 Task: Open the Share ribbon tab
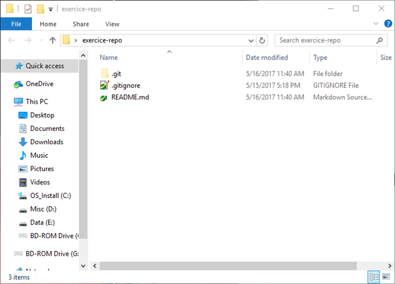(x=81, y=24)
